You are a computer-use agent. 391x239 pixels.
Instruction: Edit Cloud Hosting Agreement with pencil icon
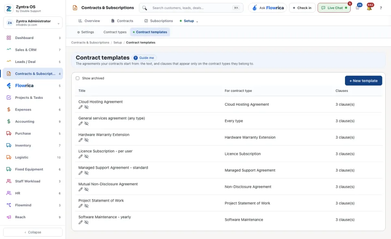pyautogui.click(x=81, y=107)
